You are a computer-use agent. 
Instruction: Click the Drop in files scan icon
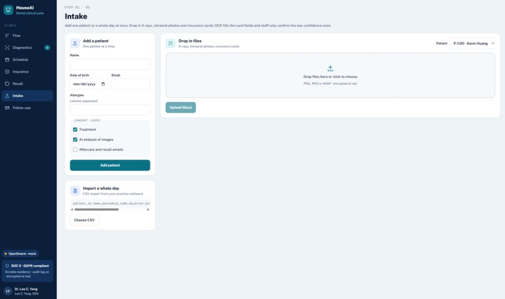tap(170, 43)
